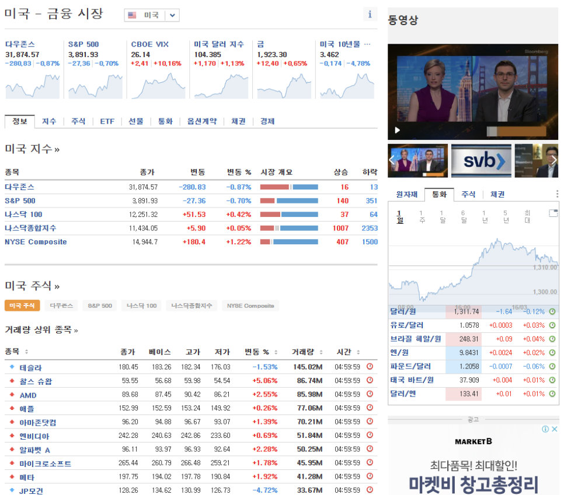Select the 미국 주식 orange filter
564x495 pixels.
click(x=22, y=306)
